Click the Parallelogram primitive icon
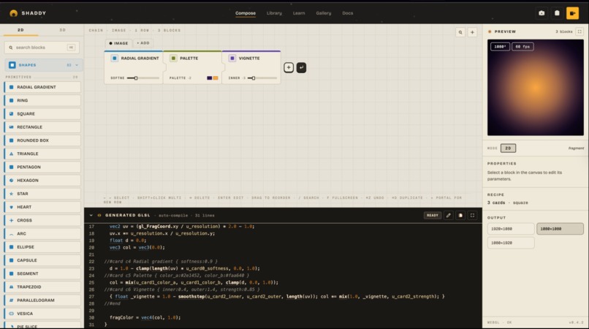589x329 pixels. pyautogui.click(x=11, y=300)
